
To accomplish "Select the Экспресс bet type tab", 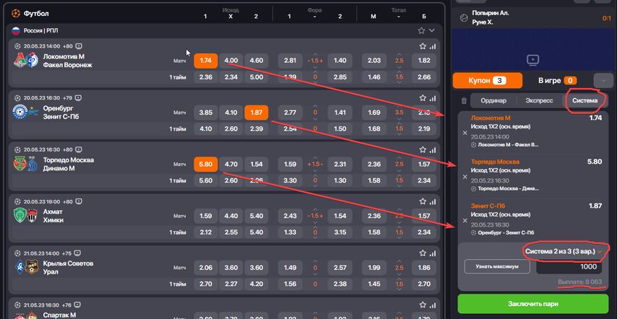I will click(539, 100).
